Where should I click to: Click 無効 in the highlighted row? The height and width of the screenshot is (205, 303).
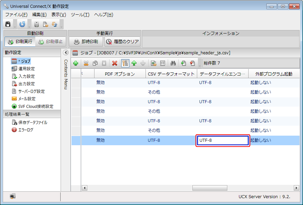coord(100,140)
